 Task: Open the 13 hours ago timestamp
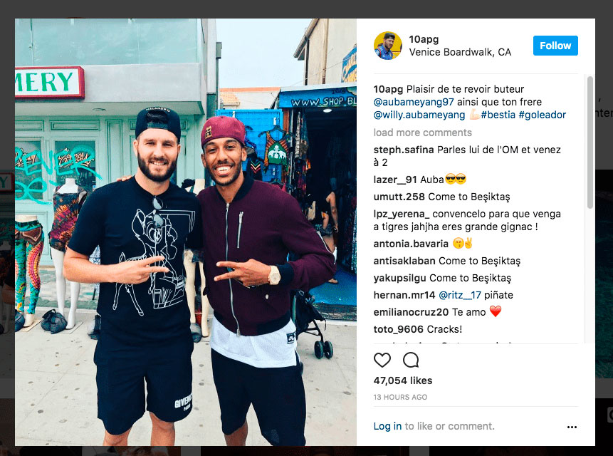400,397
